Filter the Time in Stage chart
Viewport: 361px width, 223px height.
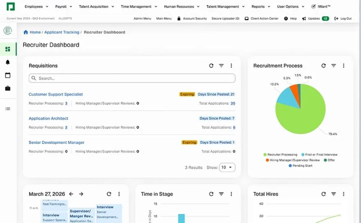[221, 194]
